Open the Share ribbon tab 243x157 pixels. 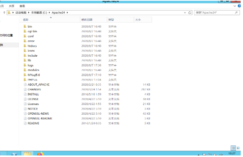coord(12,6)
